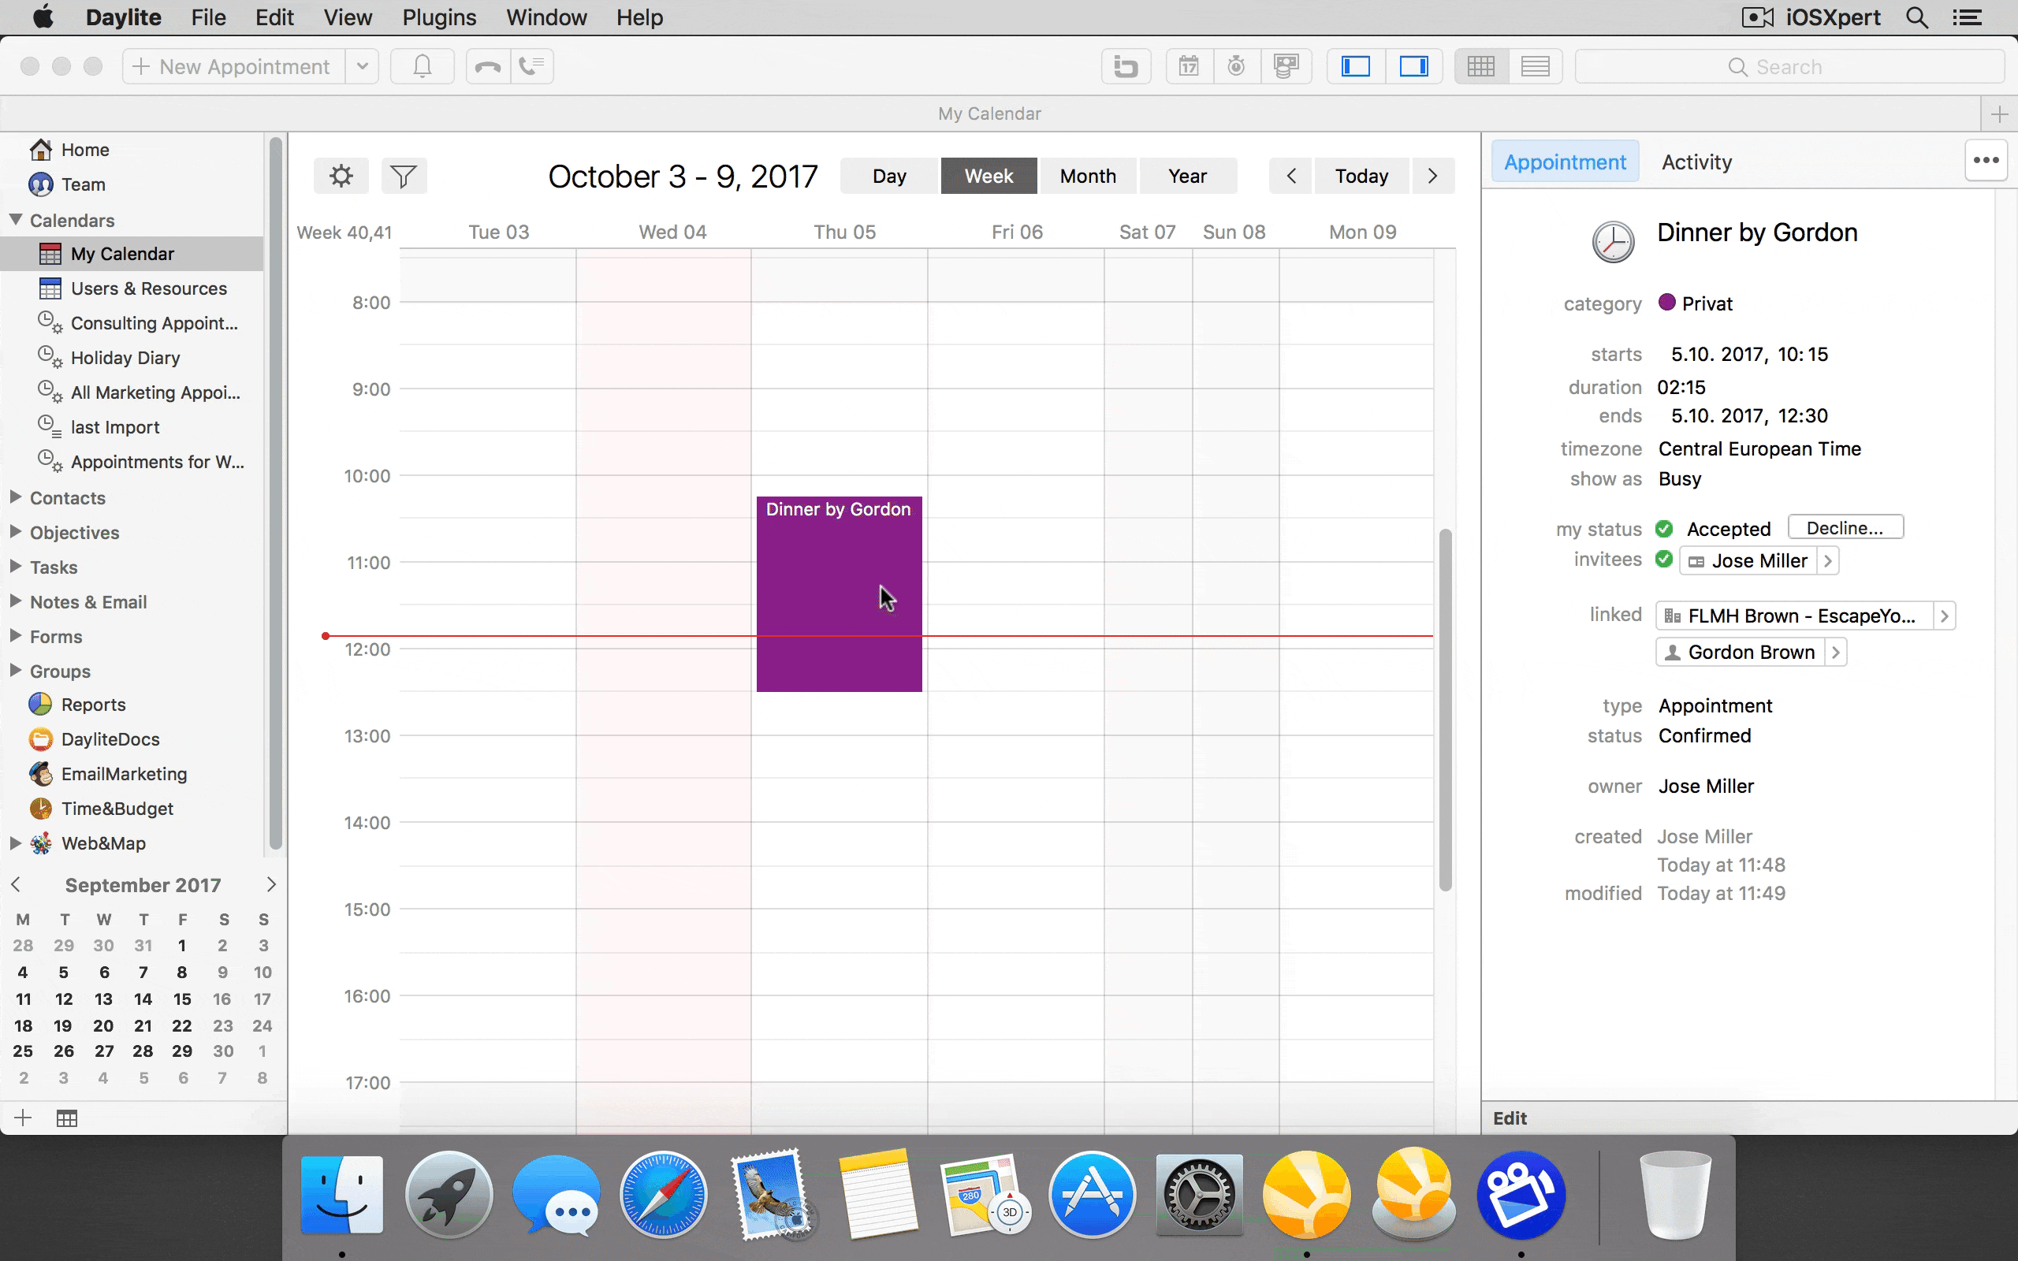Jump to Today in calendar
The height and width of the screenshot is (1261, 2018).
tap(1361, 176)
